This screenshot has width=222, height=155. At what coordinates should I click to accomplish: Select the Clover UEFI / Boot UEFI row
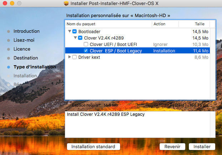[137, 44]
